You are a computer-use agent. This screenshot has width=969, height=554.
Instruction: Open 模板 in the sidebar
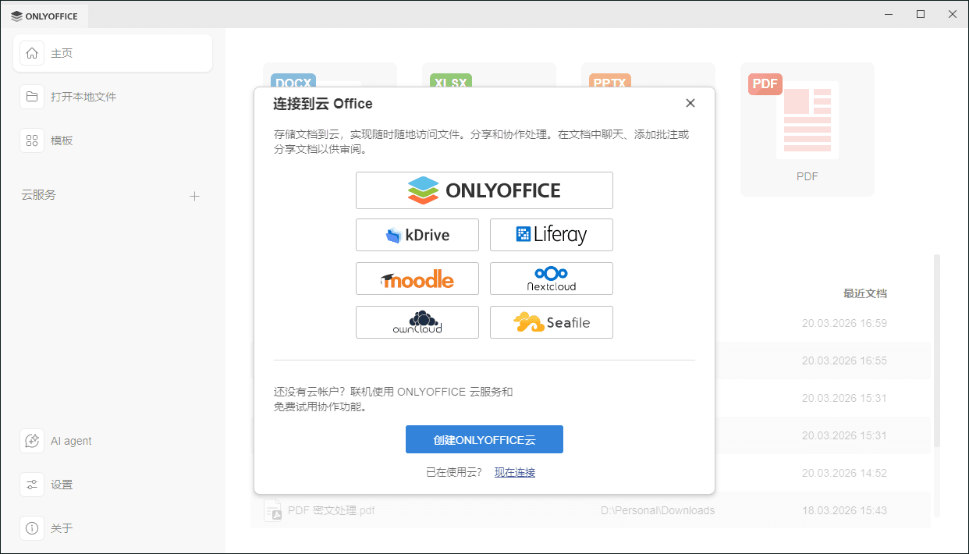pyautogui.click(x=112, y=140)
